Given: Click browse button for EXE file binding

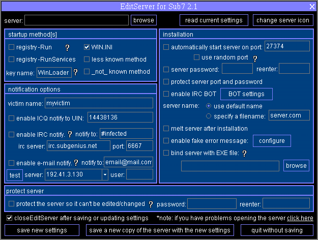Looking at the screenshot, I should point(296,165).
